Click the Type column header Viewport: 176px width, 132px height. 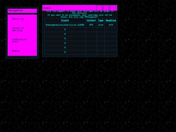[101, 21]
